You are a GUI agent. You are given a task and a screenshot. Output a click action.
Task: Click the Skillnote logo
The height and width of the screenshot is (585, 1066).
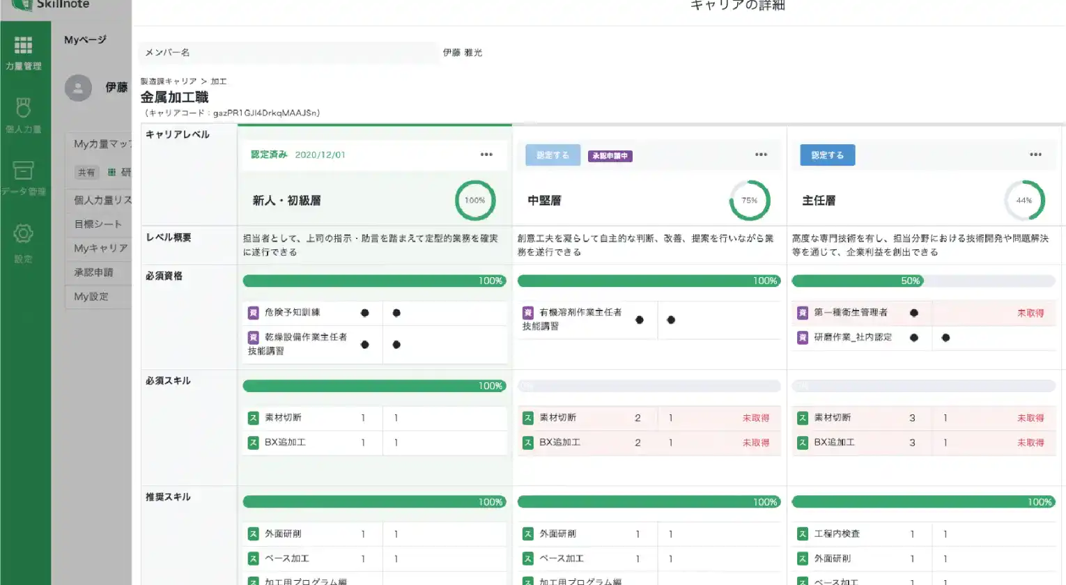tap(50, 4)
